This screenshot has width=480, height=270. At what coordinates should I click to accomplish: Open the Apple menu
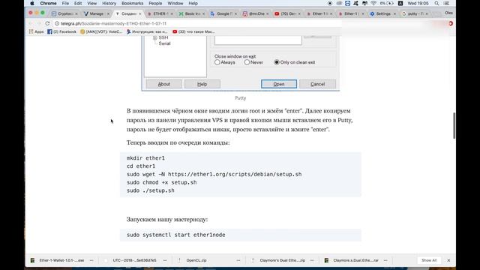[32, 3]
